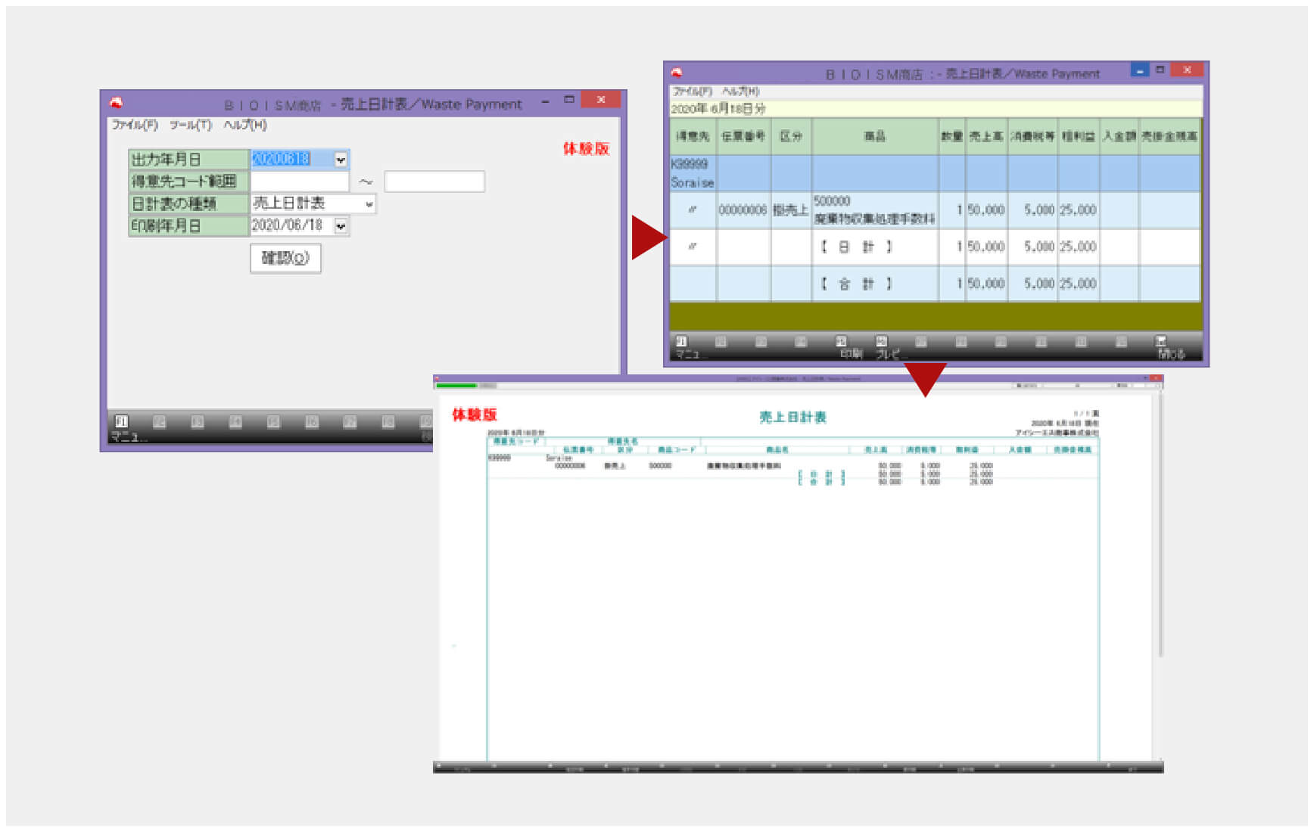Open ヘルプ(H) menu in results window
Image resolution: width=1314 pixels, height=832 pixels.
740,91
